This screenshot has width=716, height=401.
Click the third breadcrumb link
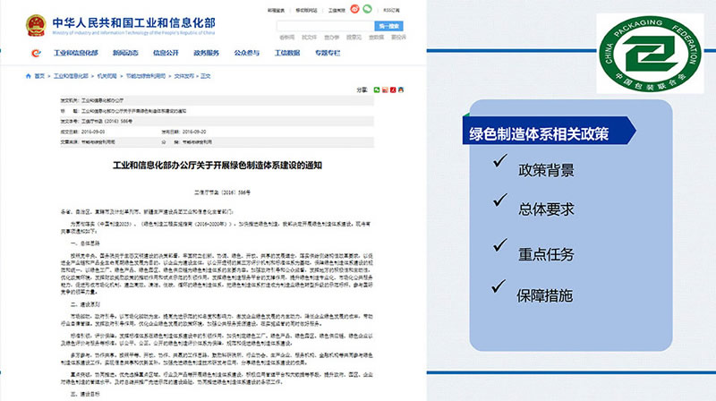click(107, 76)
